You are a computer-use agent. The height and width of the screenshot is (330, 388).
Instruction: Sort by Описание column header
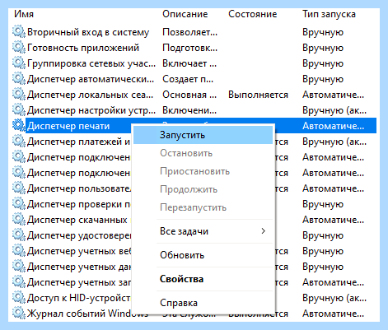point(185,14)
